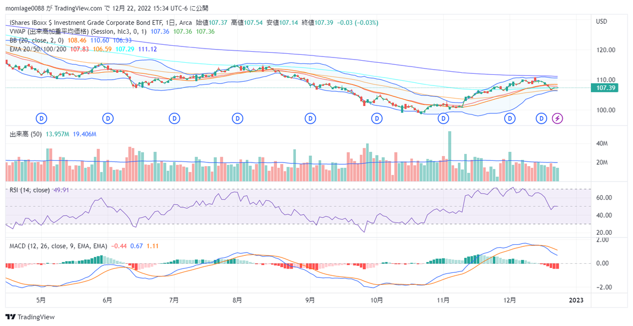Click the dividend marker above 6月
Image resolution: width=633 pixels, height=326 pixels.
pos(108,118)
